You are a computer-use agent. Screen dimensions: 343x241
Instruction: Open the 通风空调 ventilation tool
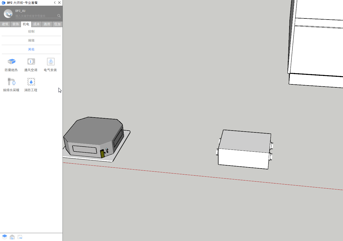point(31,62)
